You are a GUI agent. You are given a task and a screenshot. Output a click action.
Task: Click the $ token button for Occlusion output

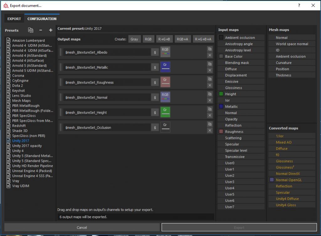(155, 127)
